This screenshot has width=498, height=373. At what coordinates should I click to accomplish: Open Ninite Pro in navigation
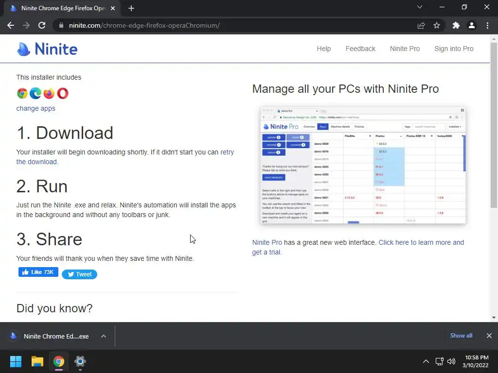405,49
